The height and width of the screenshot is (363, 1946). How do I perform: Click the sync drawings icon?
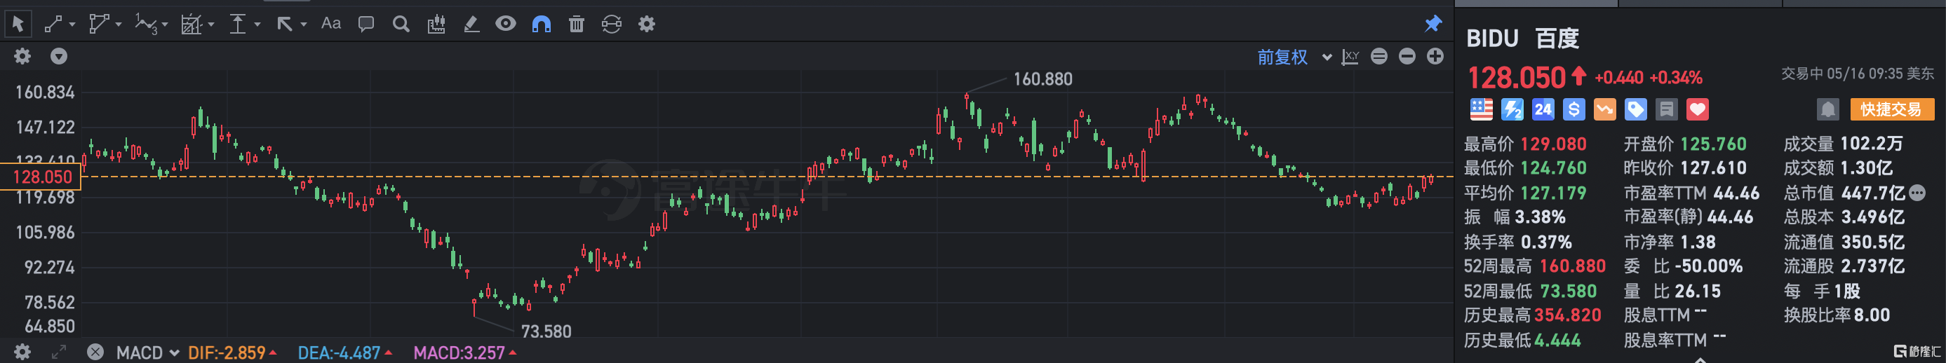pos(611,24)
